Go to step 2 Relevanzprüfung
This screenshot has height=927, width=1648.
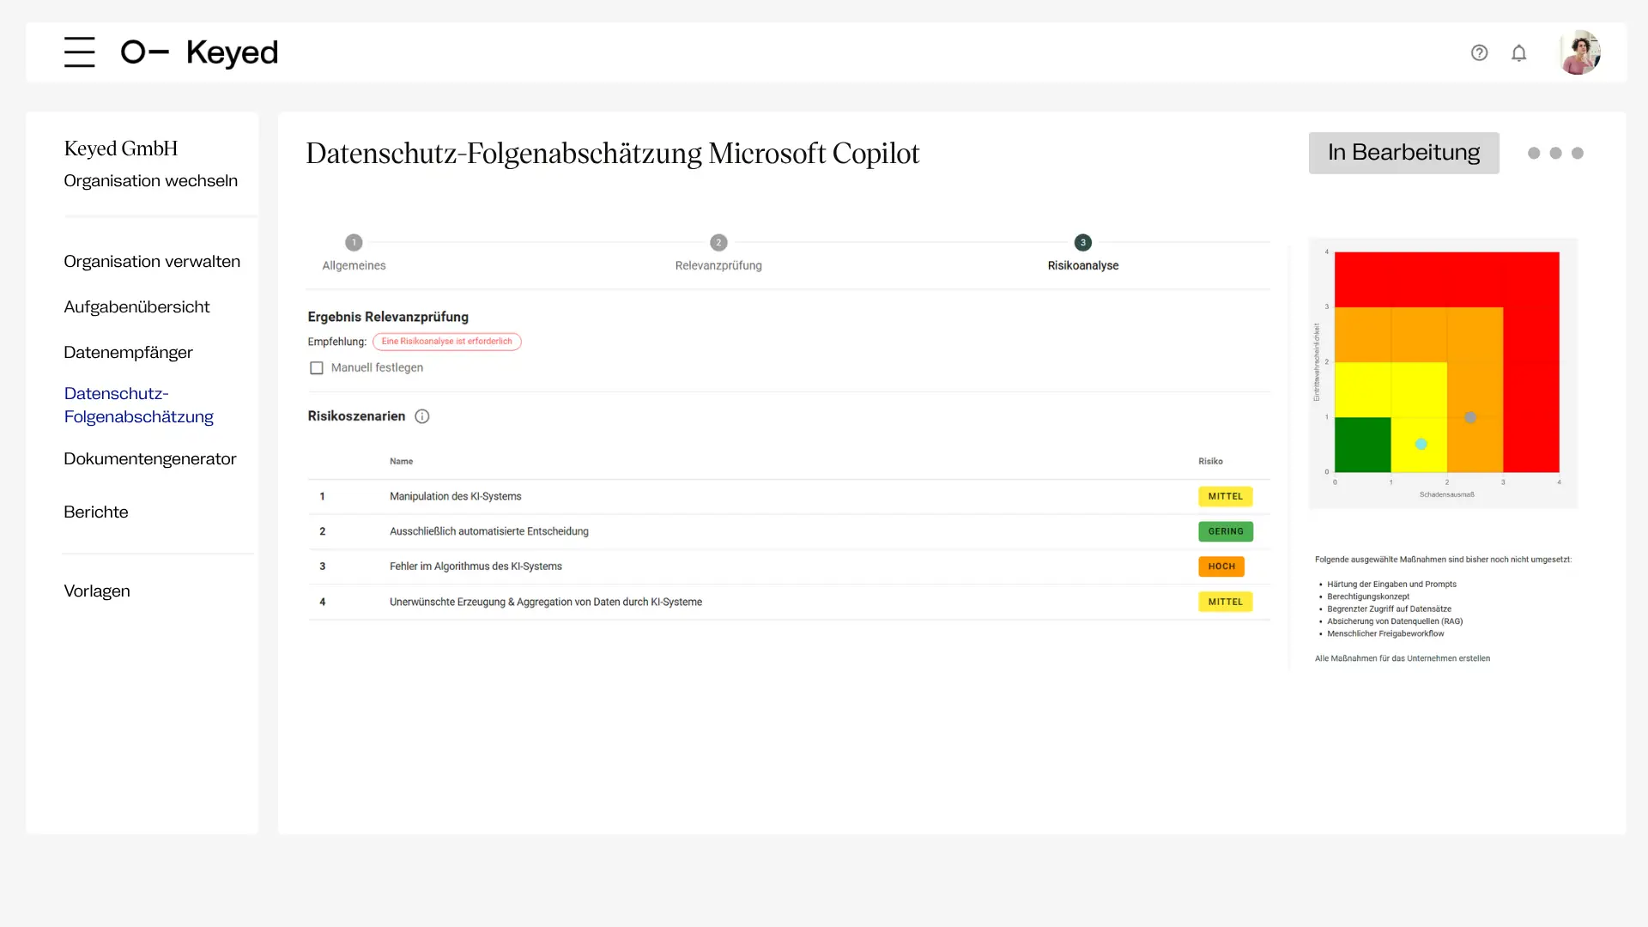[718, 253]
